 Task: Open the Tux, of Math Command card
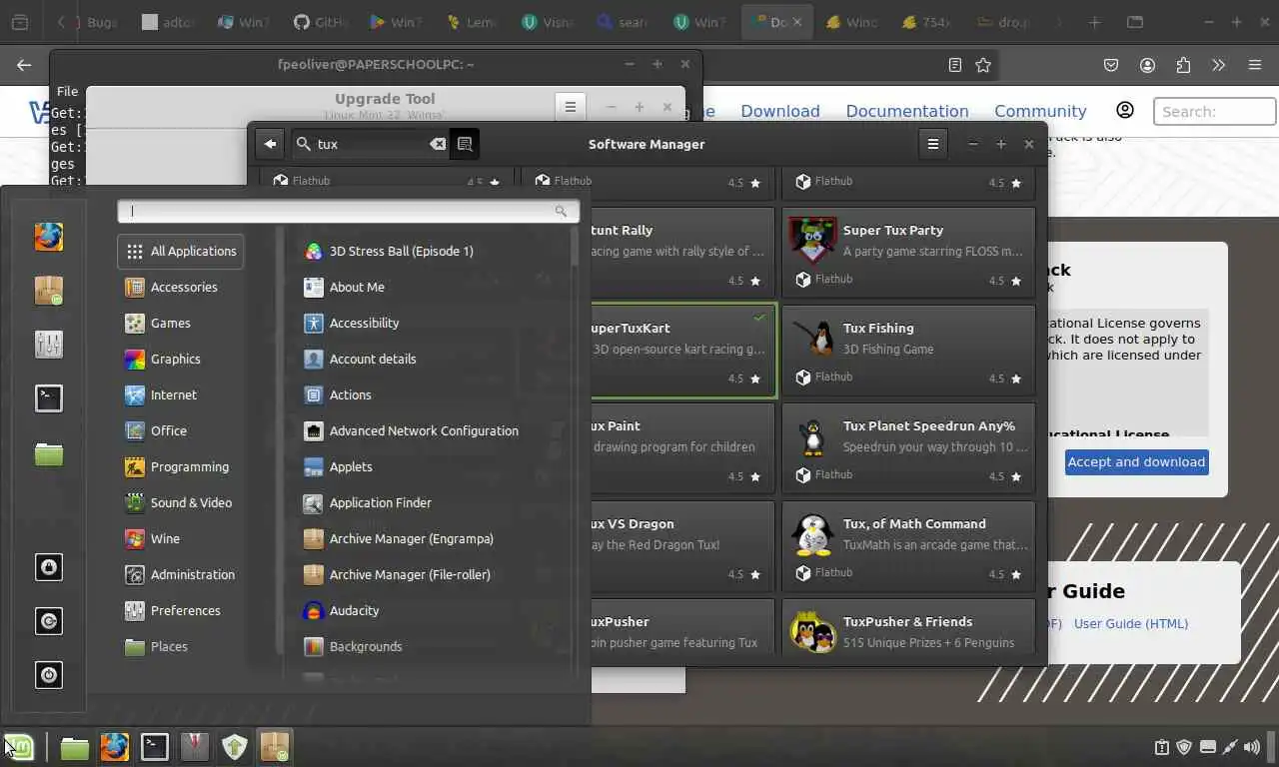908,546
